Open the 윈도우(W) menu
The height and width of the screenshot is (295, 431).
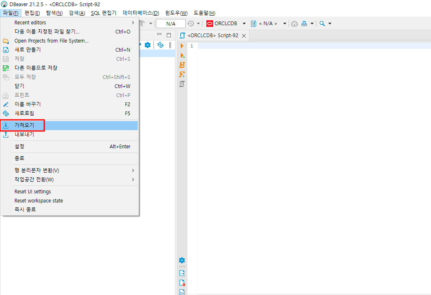pos(176,13)
